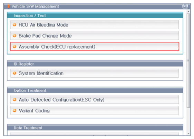Click the Data Treatment section header
The width and height of the screenshot is (194, 139).
coord(95,128)
